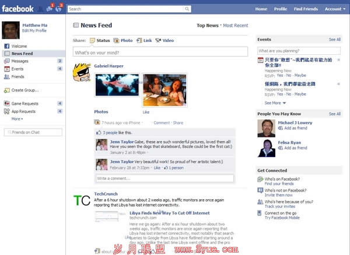Click the Write a comment field

click(165, 178)
